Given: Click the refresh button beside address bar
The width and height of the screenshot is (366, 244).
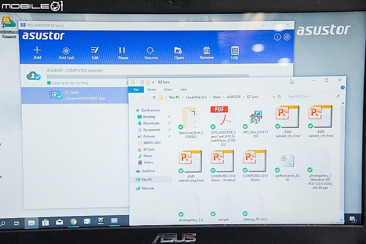Looking at the screenshot, I should [x=280, y=96].
